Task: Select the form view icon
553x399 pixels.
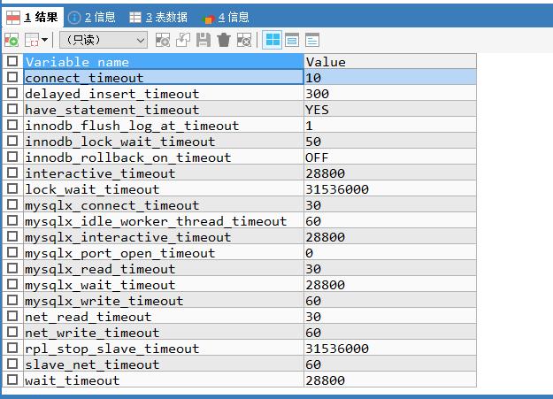Action: [292, 40]
